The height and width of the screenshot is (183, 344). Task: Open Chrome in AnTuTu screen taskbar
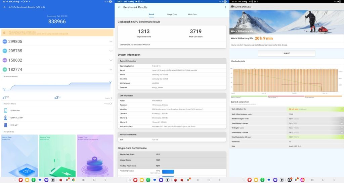pyautogui.click(x=74, y=180)
